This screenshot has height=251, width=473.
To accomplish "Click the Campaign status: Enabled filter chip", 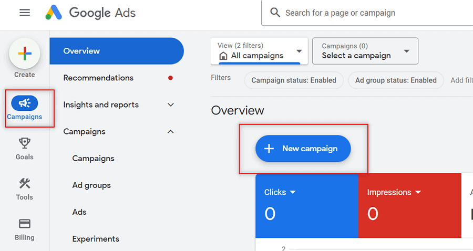I will pyautogui.click(x=294, y=80).
